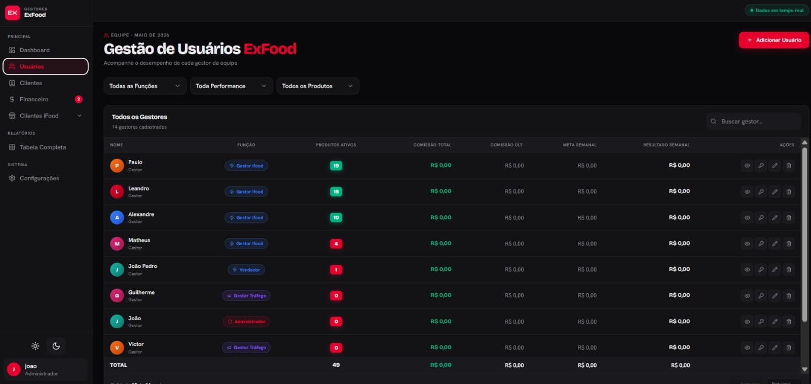This screenshot has height=384, width=811.
Task: Remove Leandro with the trash icon
Action: pyautogui.click(x=789, y=191)
